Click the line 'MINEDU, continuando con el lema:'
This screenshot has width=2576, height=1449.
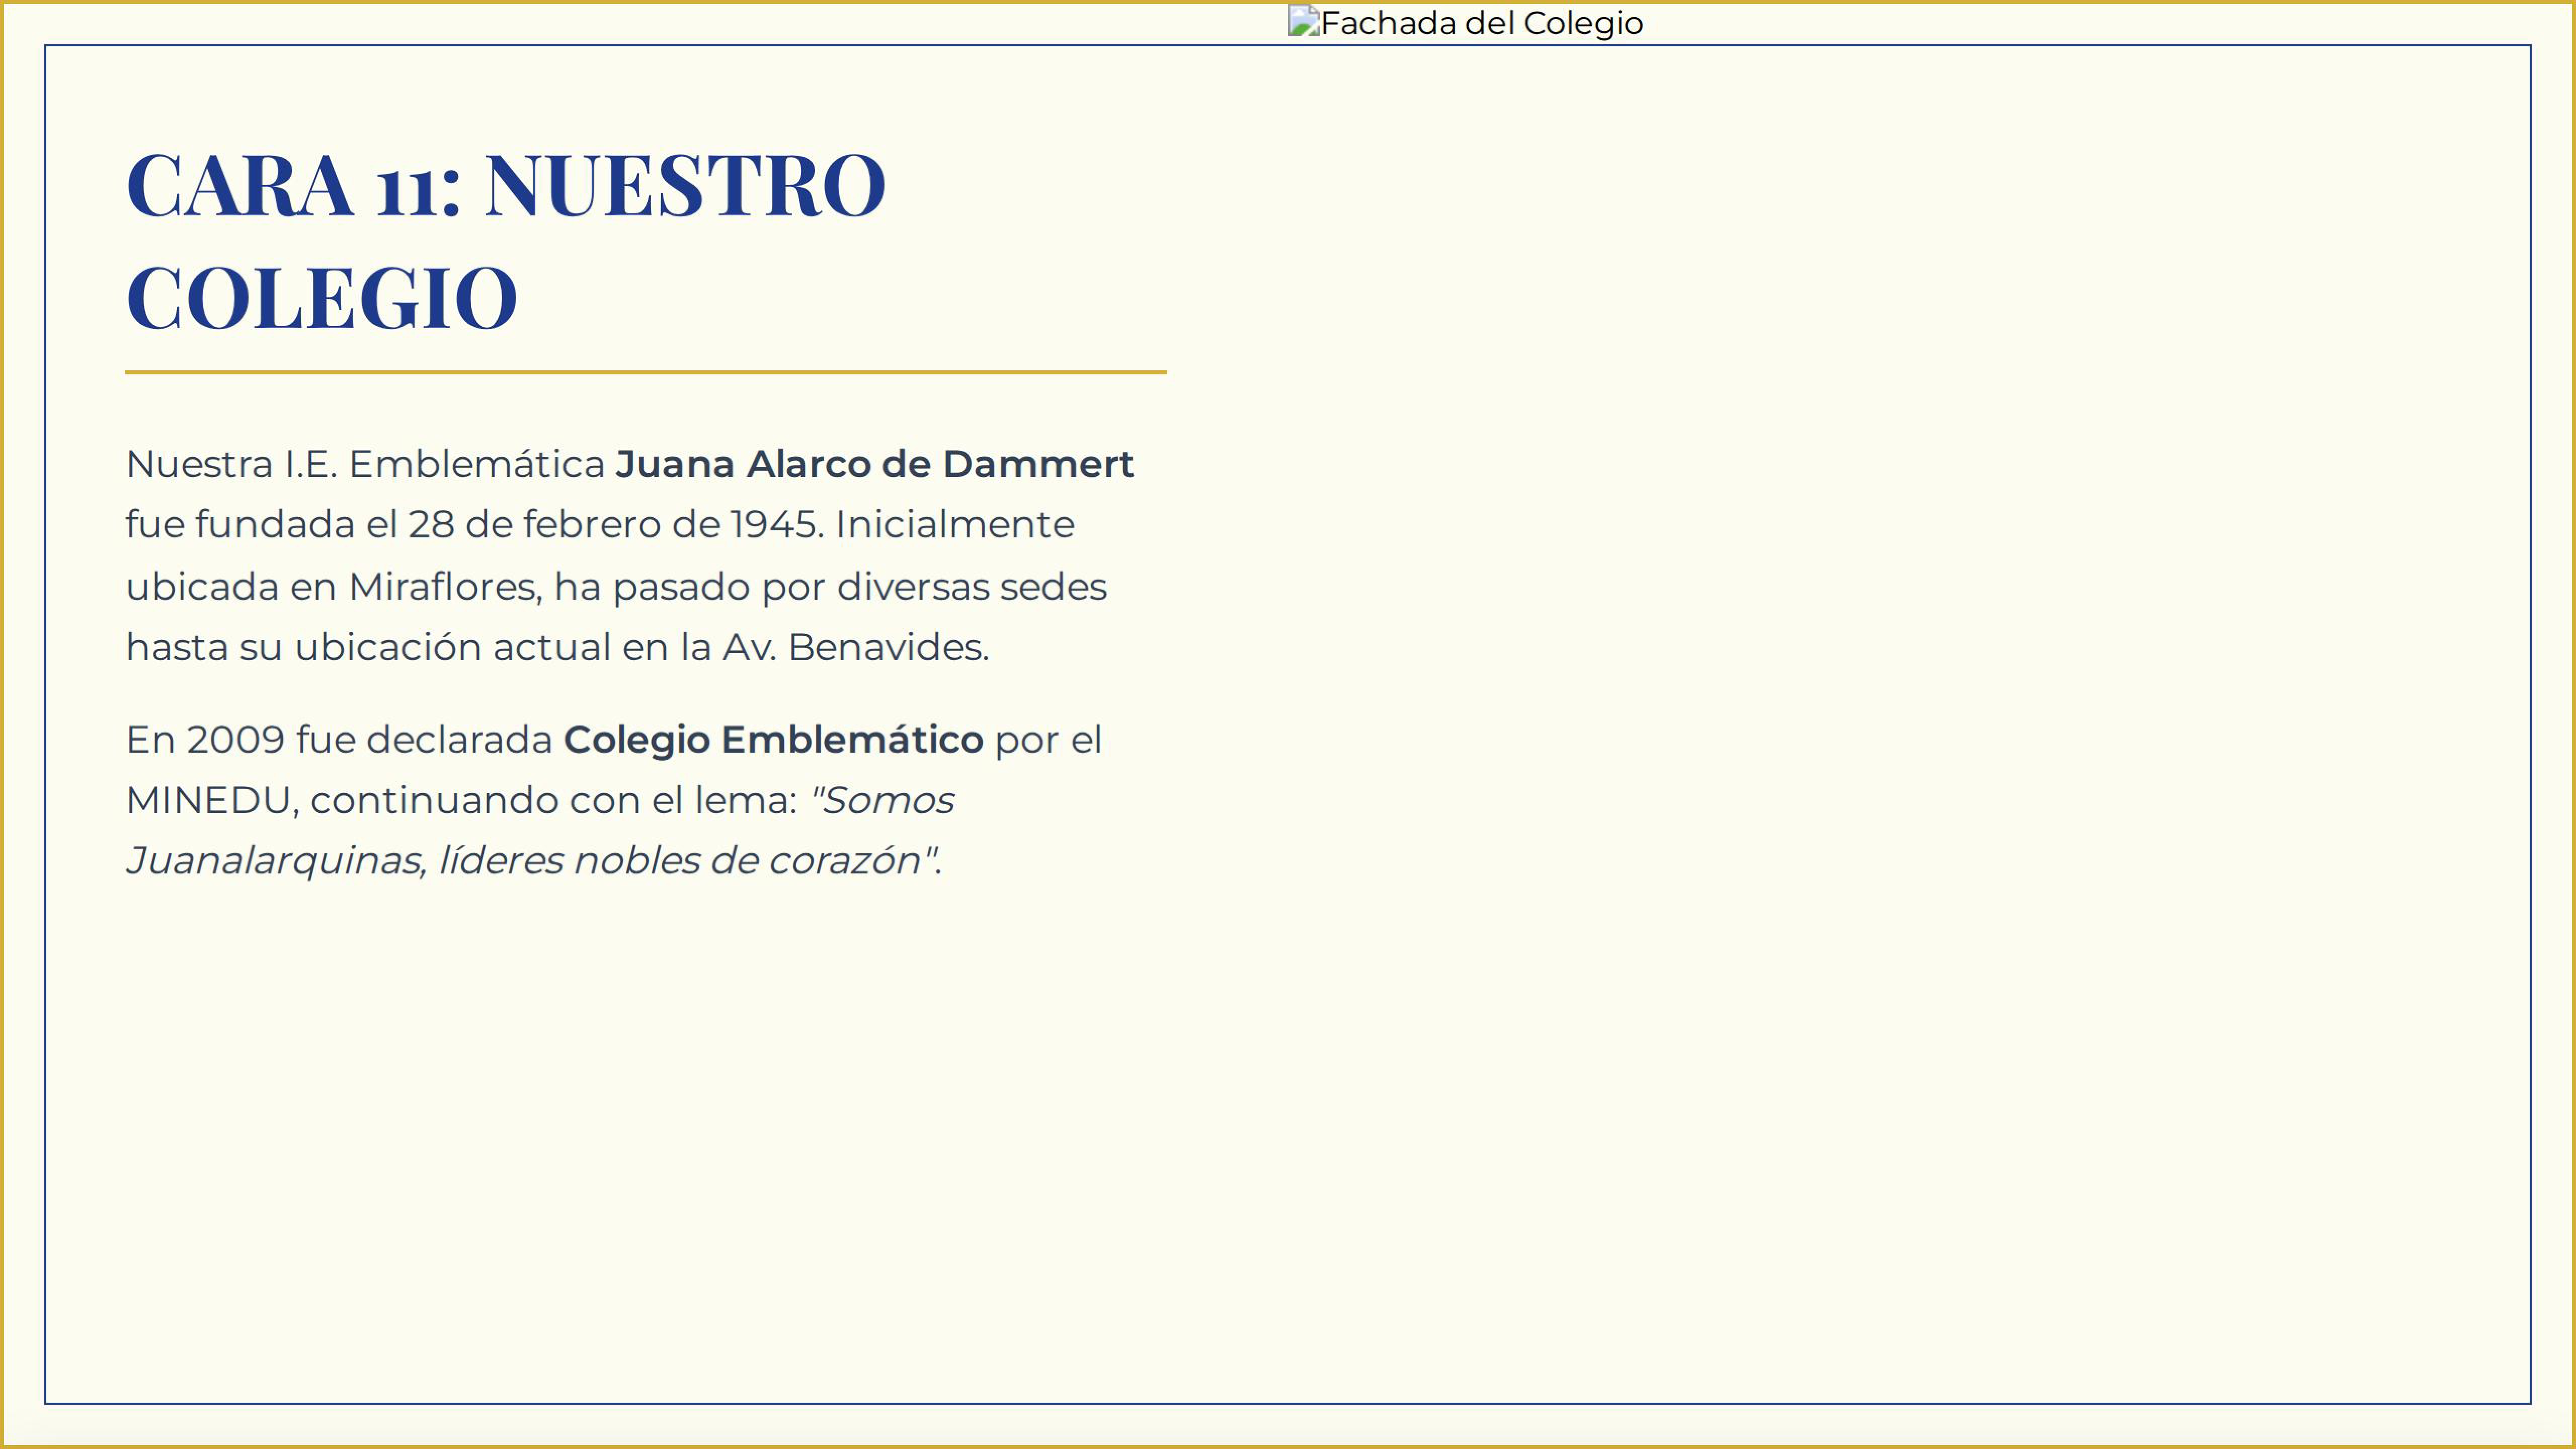point(461,800)
